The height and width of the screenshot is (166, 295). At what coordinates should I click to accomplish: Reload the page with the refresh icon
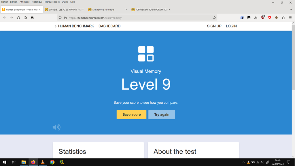(x=18, y=18)
